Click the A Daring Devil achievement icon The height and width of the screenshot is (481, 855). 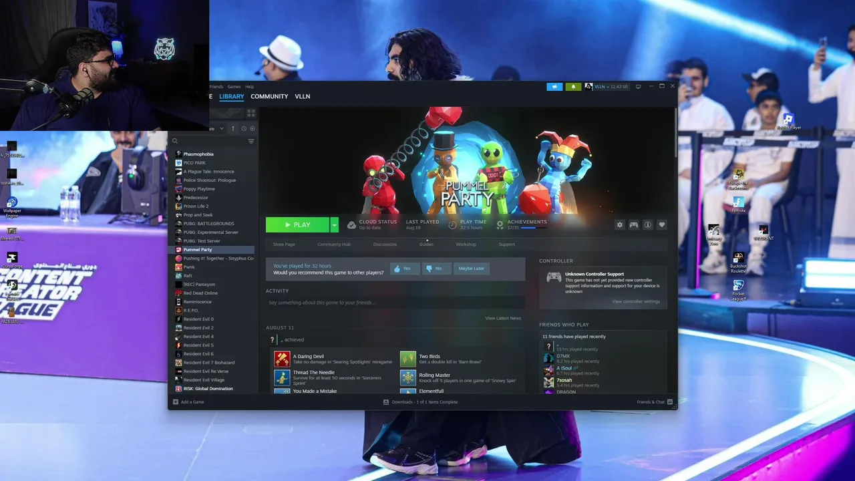click(x=282, y=359)
